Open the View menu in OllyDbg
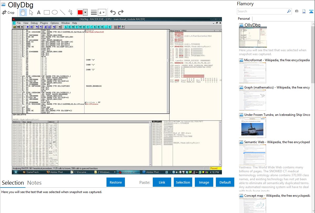 (26, 23)
